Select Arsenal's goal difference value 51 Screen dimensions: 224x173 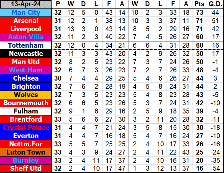215,21
